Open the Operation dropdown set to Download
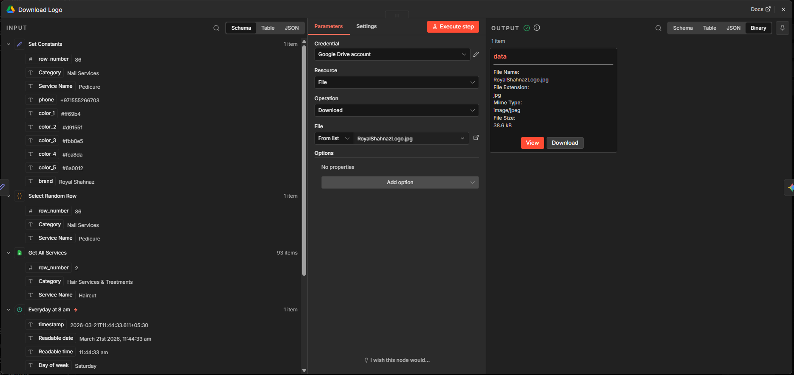The height and width of the screenshot is (375, 794). pyautogui.click(x=396, y=110)
